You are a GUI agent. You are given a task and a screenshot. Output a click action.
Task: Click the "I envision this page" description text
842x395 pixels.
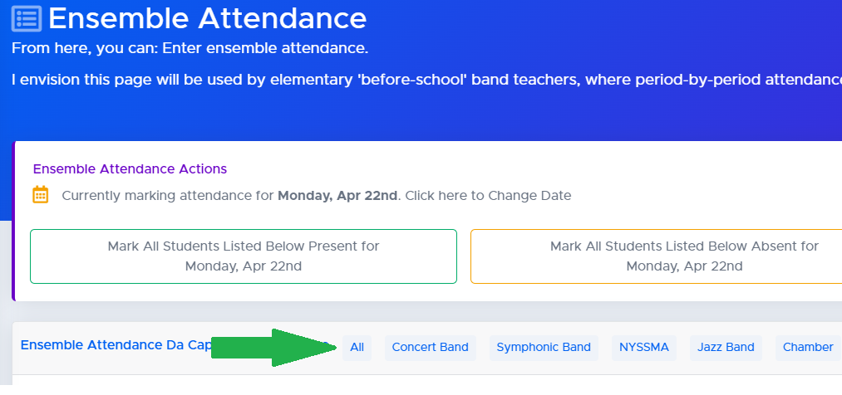tap(416, 80)
